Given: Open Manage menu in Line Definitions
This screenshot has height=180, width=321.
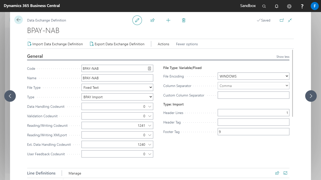Looking at the screenshot, I should click(75, 173).
